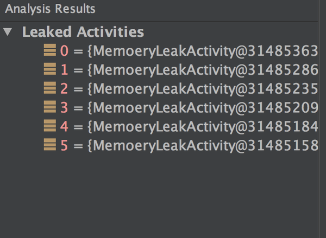
Task: Click the red index number 3
Action: (65, 108)
